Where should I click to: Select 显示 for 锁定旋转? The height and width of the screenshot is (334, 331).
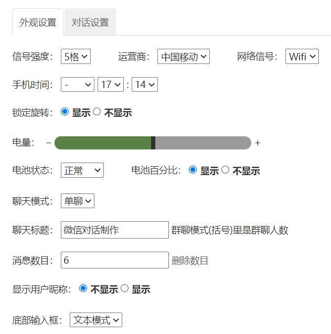[x=65, y=112]
